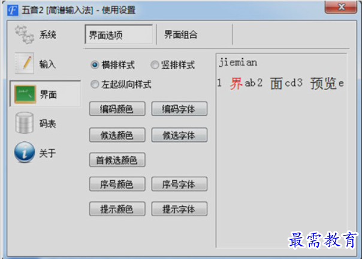The image size is (362, 259).
Task: Switch to the 界面选项 tab
Action: click(119, 34)
